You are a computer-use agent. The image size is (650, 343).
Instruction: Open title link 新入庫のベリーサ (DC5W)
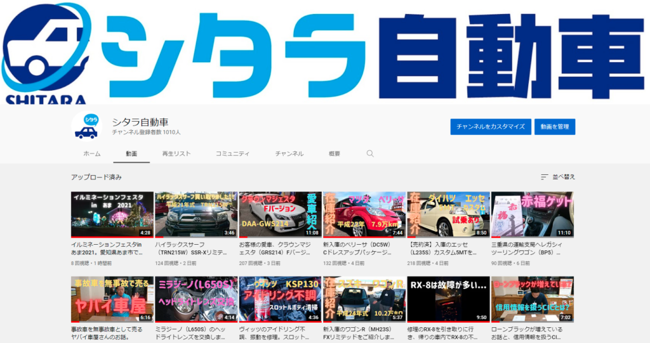tap(357, 249)
